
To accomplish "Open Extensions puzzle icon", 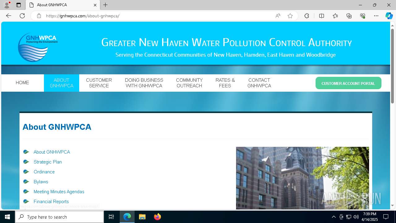I will tap(307, 16).
